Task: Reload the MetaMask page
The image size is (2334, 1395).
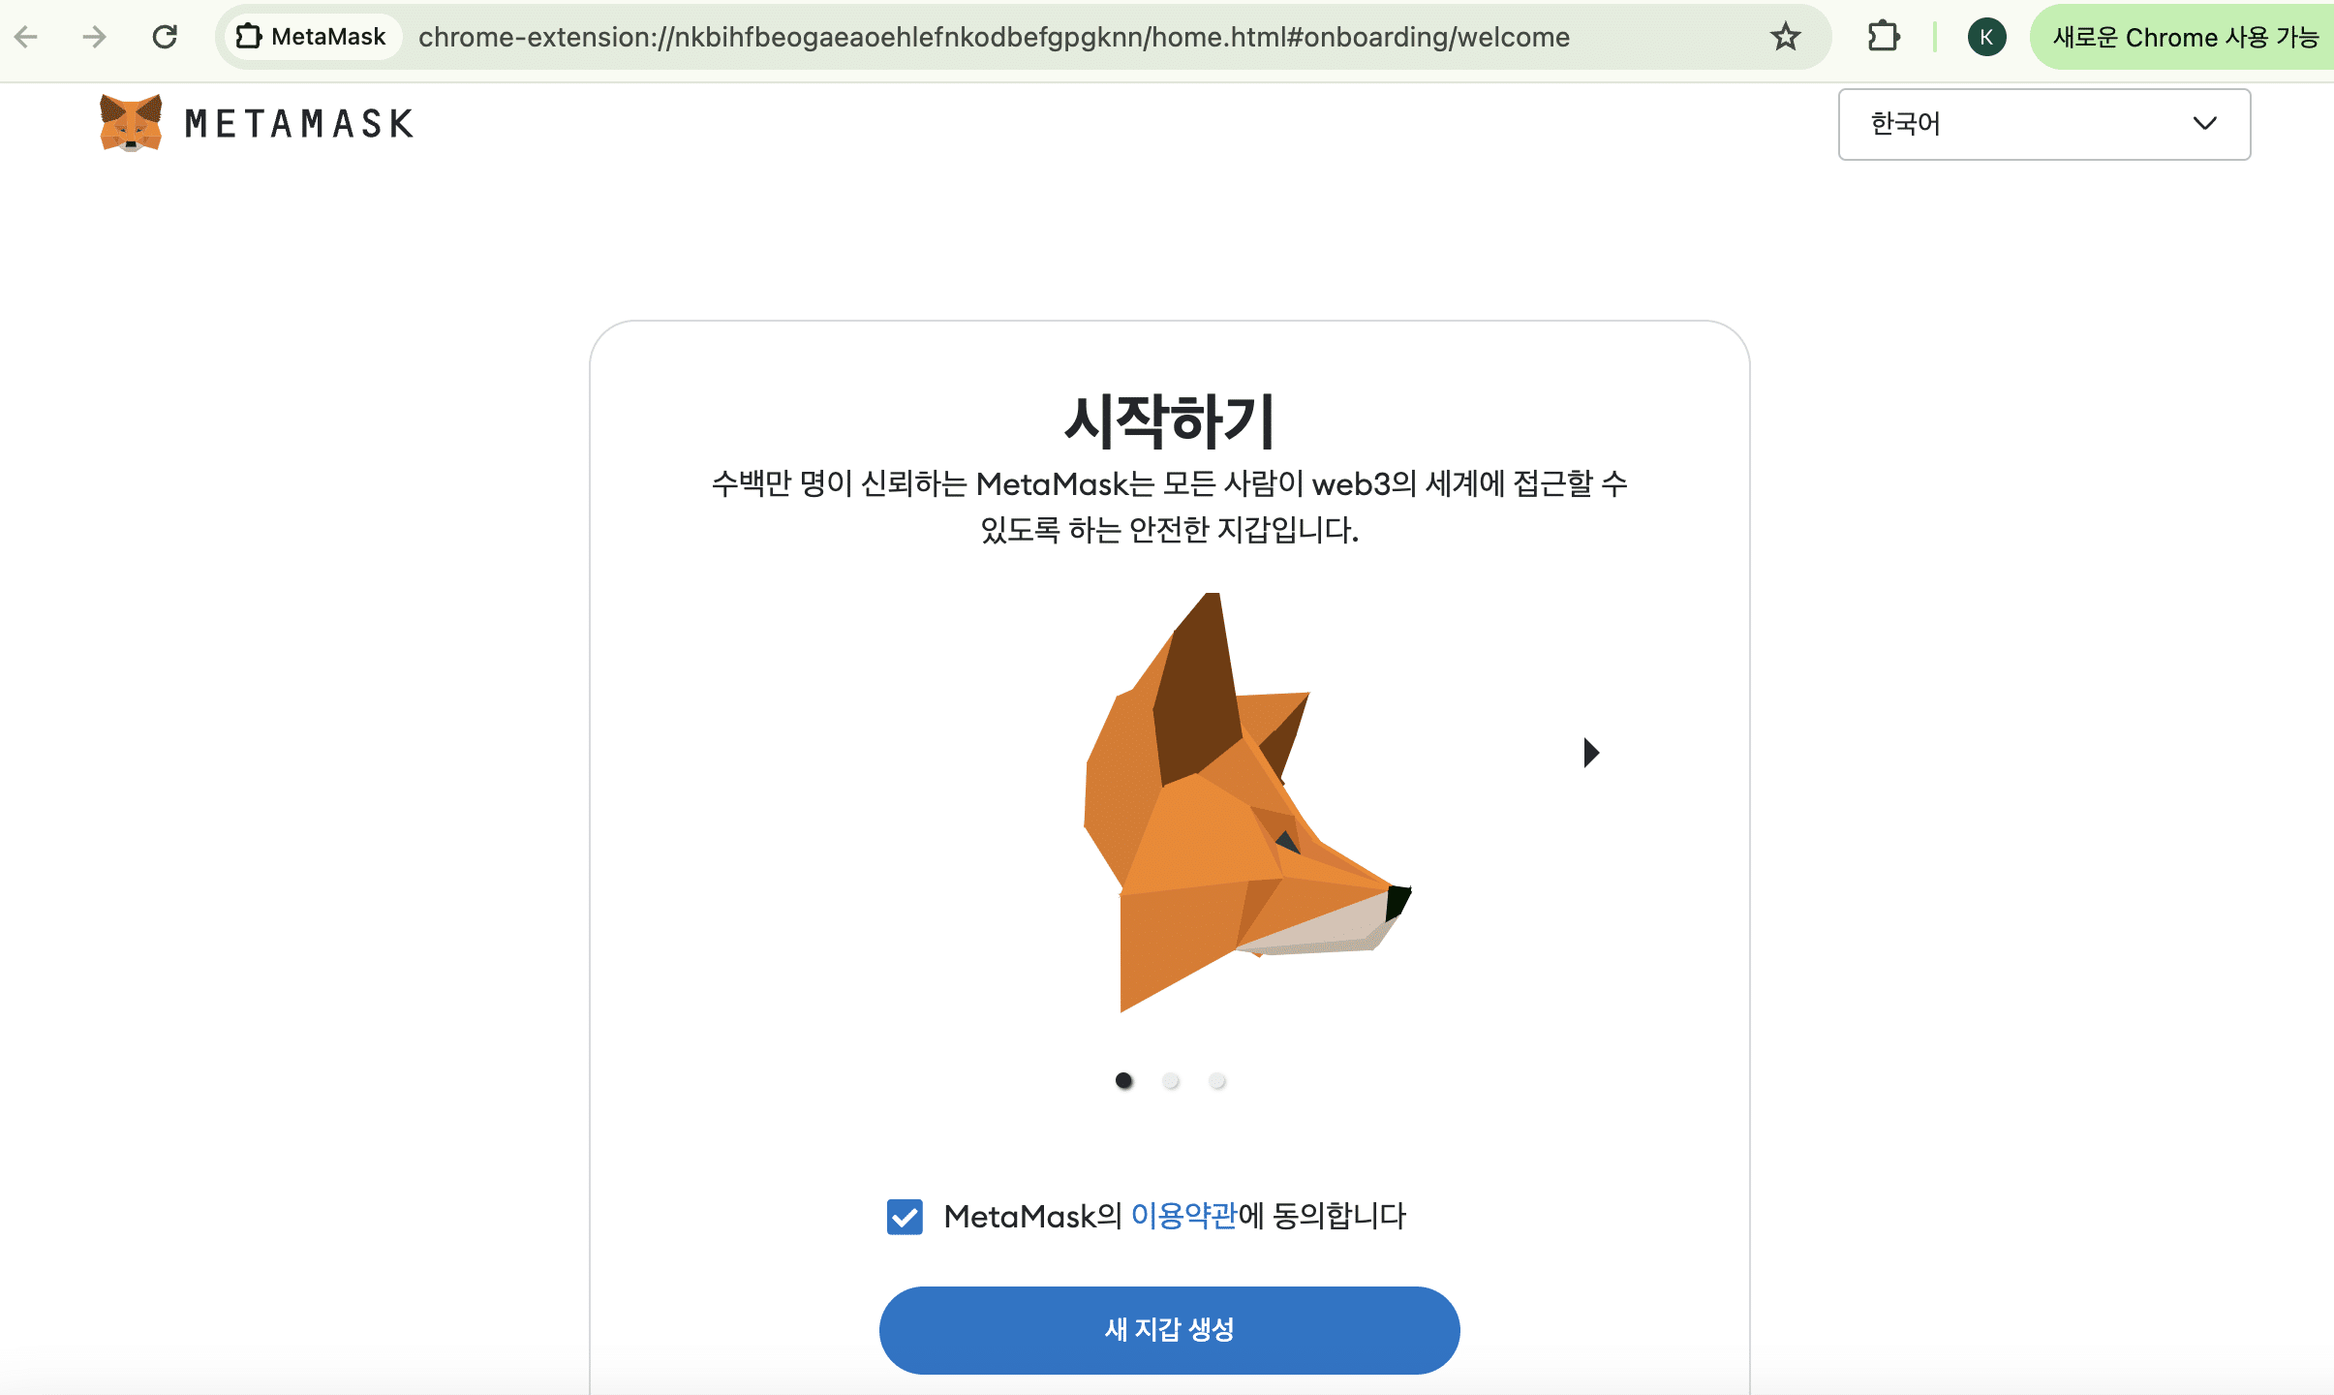Action: click(165, 37)
